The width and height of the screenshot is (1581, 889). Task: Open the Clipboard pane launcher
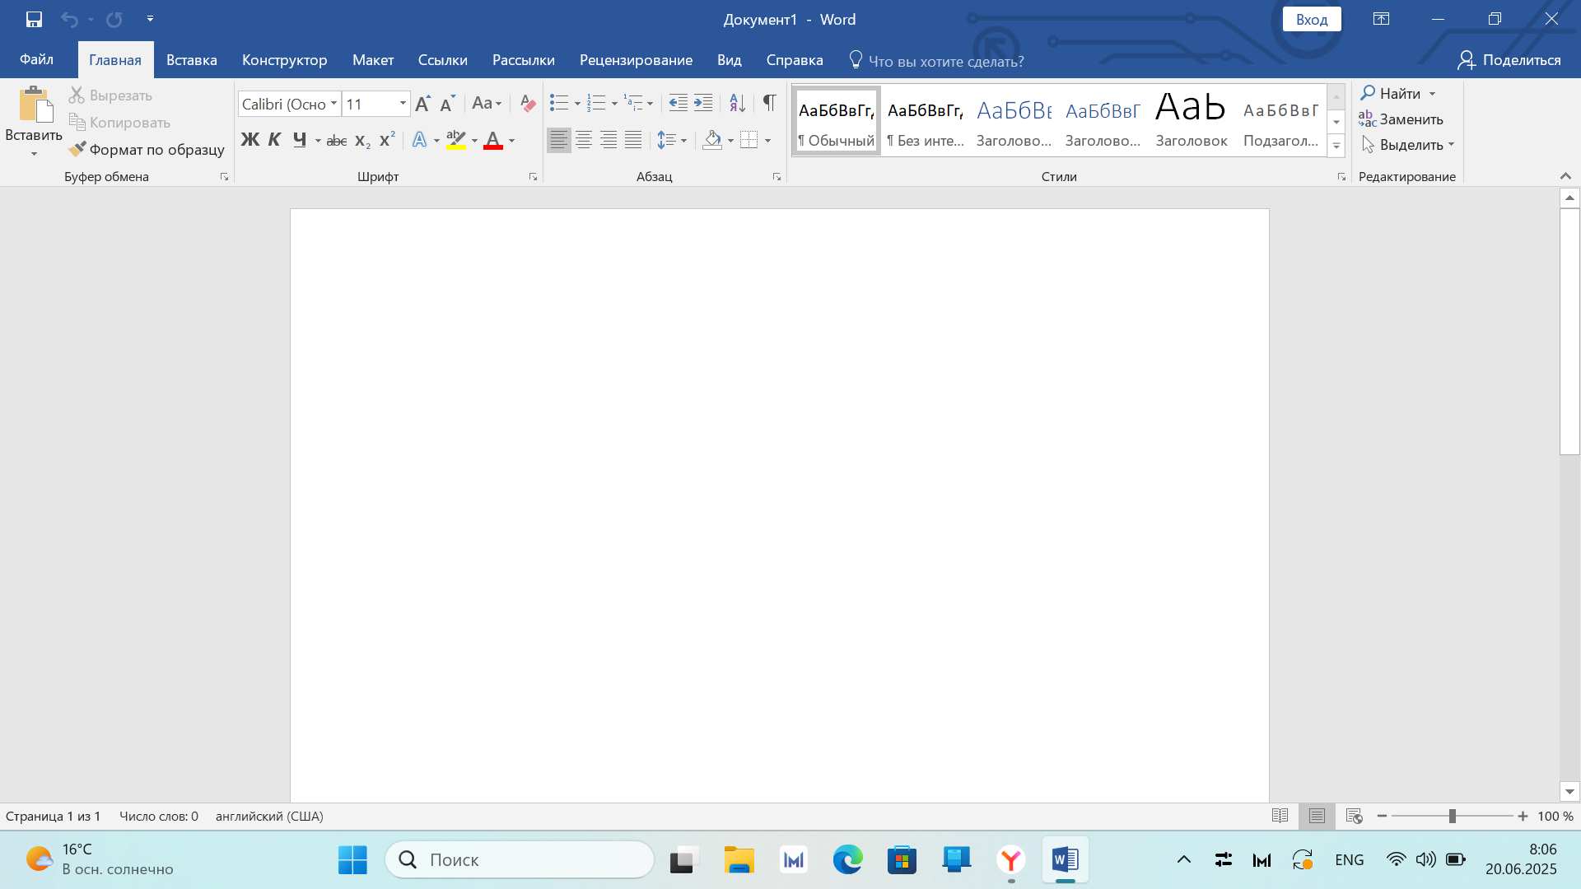pyautogui.click(x=224, y=177)
